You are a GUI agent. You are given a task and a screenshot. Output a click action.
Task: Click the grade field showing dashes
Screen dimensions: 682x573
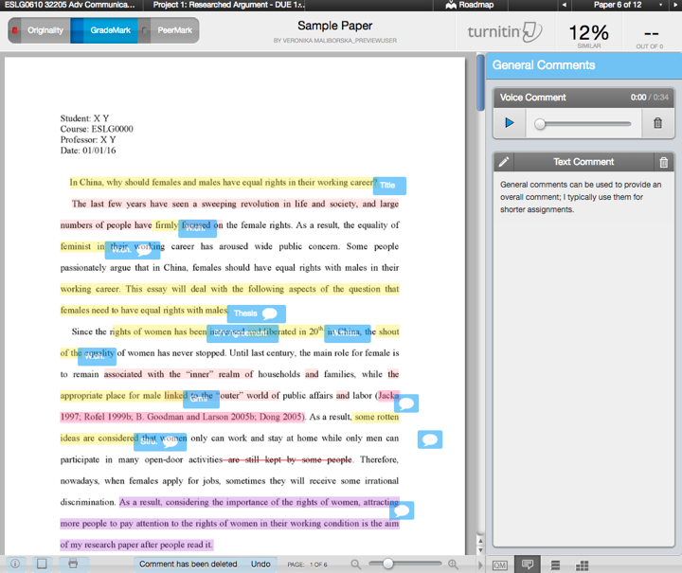tap(651, 34)
